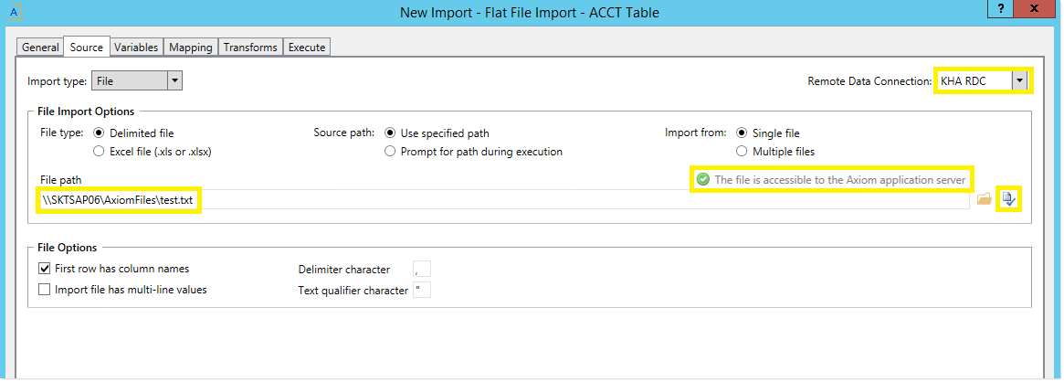Uncheck First row has column names
Image resolution: width=1064 pixels, height=382 pixels.
click(x=44, y=268)
